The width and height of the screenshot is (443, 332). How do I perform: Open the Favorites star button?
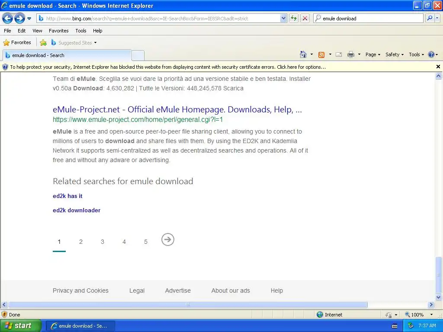coord(17,43)
